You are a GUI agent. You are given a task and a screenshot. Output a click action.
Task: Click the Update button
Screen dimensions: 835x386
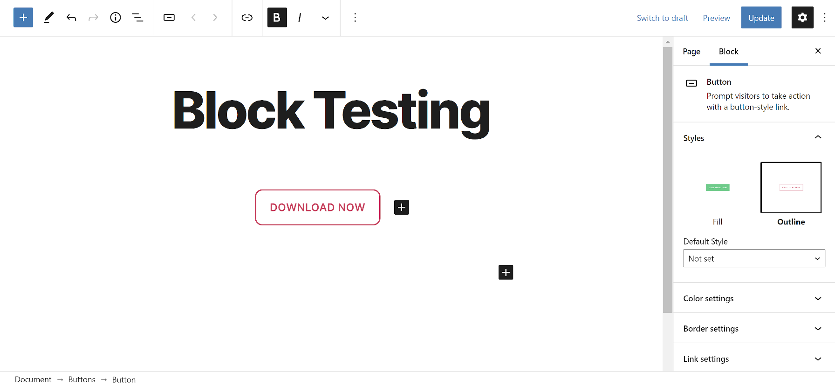pos(761,18)
